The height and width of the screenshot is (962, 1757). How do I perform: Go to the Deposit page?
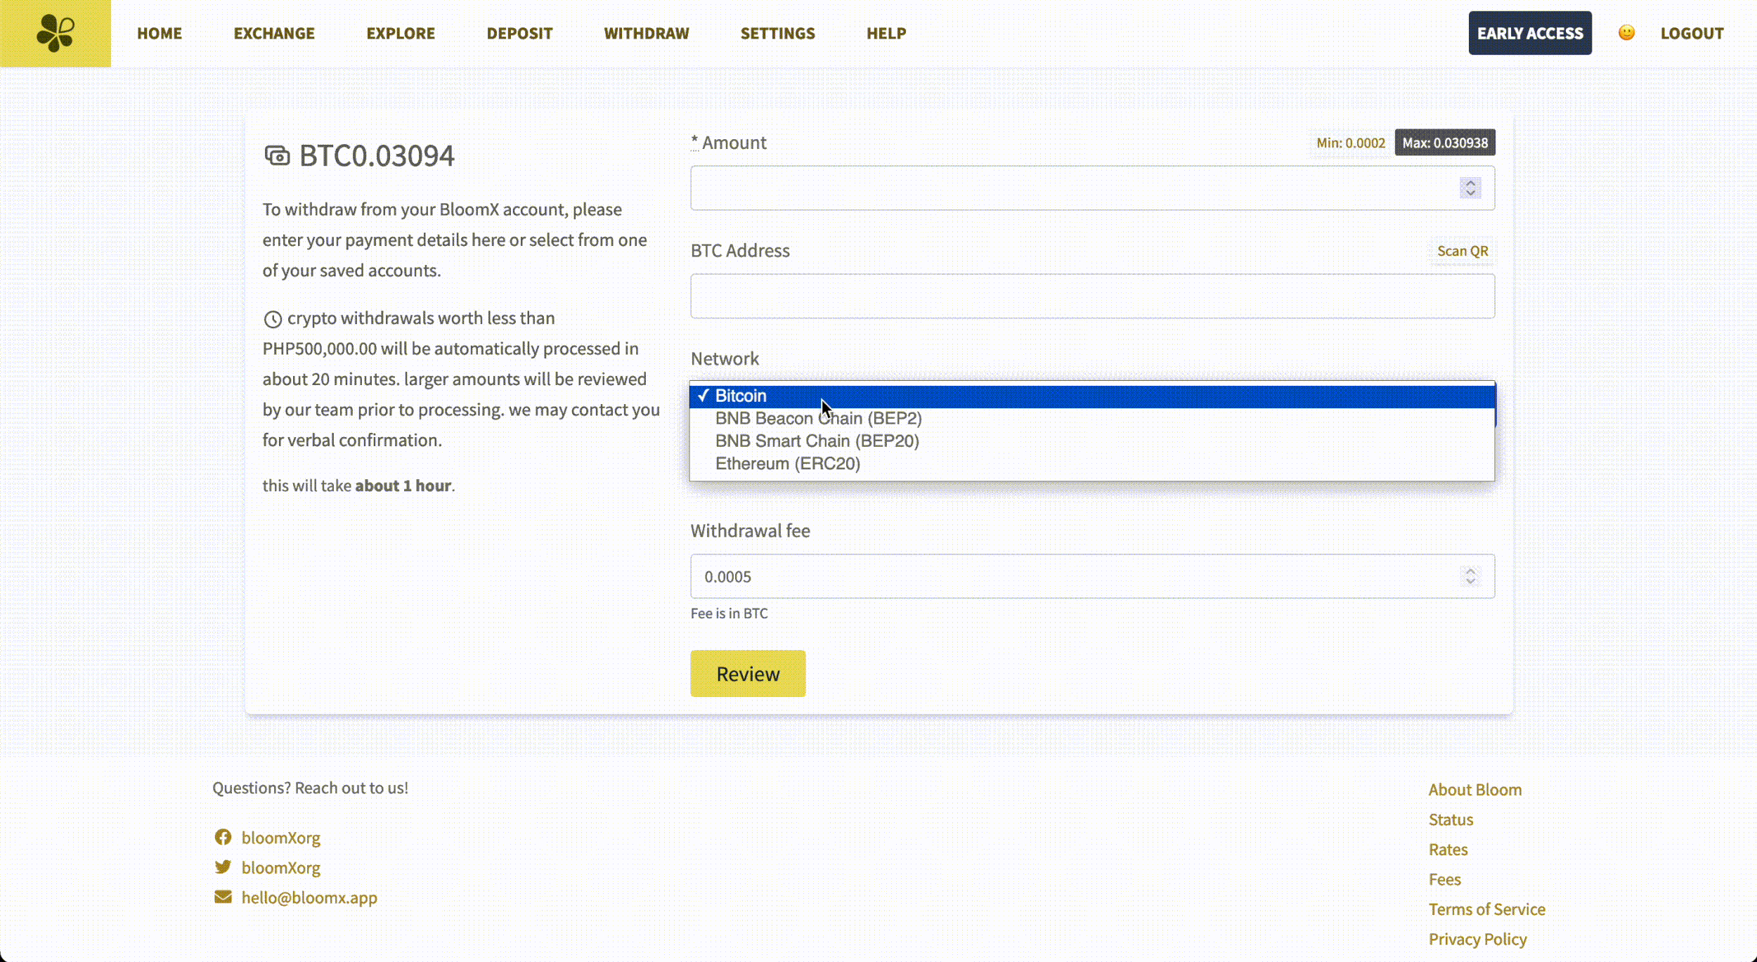519,33
